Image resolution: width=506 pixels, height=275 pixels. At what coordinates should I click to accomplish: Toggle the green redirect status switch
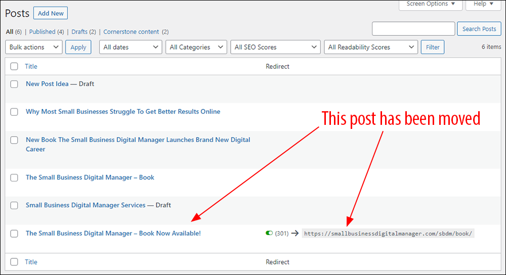[x=269, y=233]
